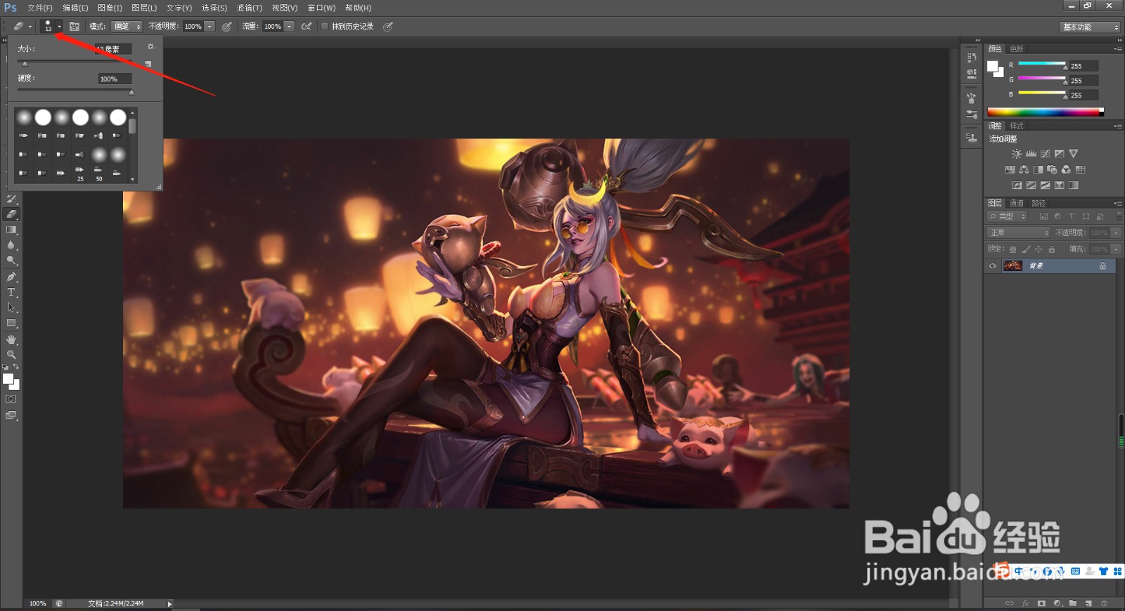Toggle lock all padlock in Layers panel
Image resolution: width=1125 pixels, height=611 pixels.
pyautogui.click(x=1052, y=249)
